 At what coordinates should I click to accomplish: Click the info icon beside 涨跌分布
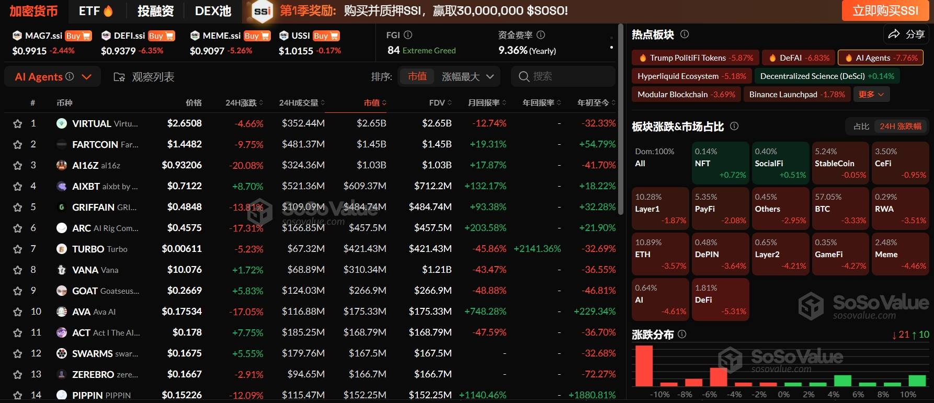682,334
